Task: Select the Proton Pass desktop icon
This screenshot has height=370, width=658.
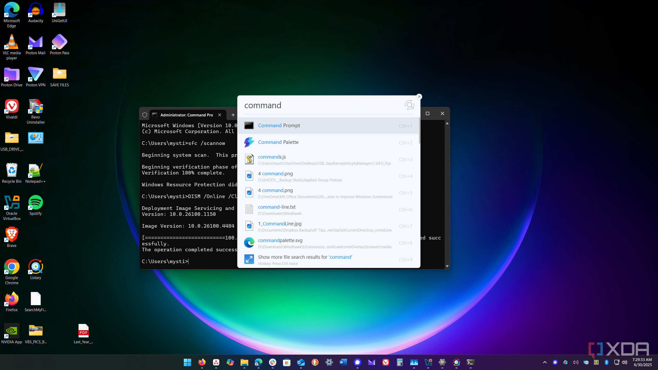Action: click(x=59, y=44)
